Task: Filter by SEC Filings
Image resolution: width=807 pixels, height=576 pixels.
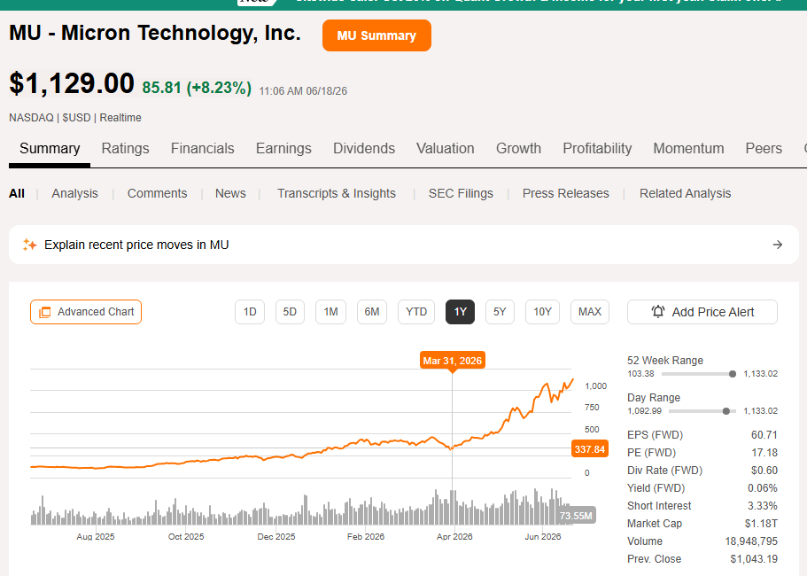Action: click(461, 193)
